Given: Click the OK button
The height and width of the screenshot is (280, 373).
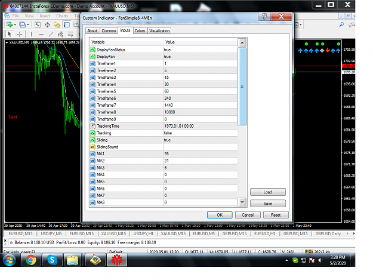Looking at the screenshot, I should pos(220,215).
